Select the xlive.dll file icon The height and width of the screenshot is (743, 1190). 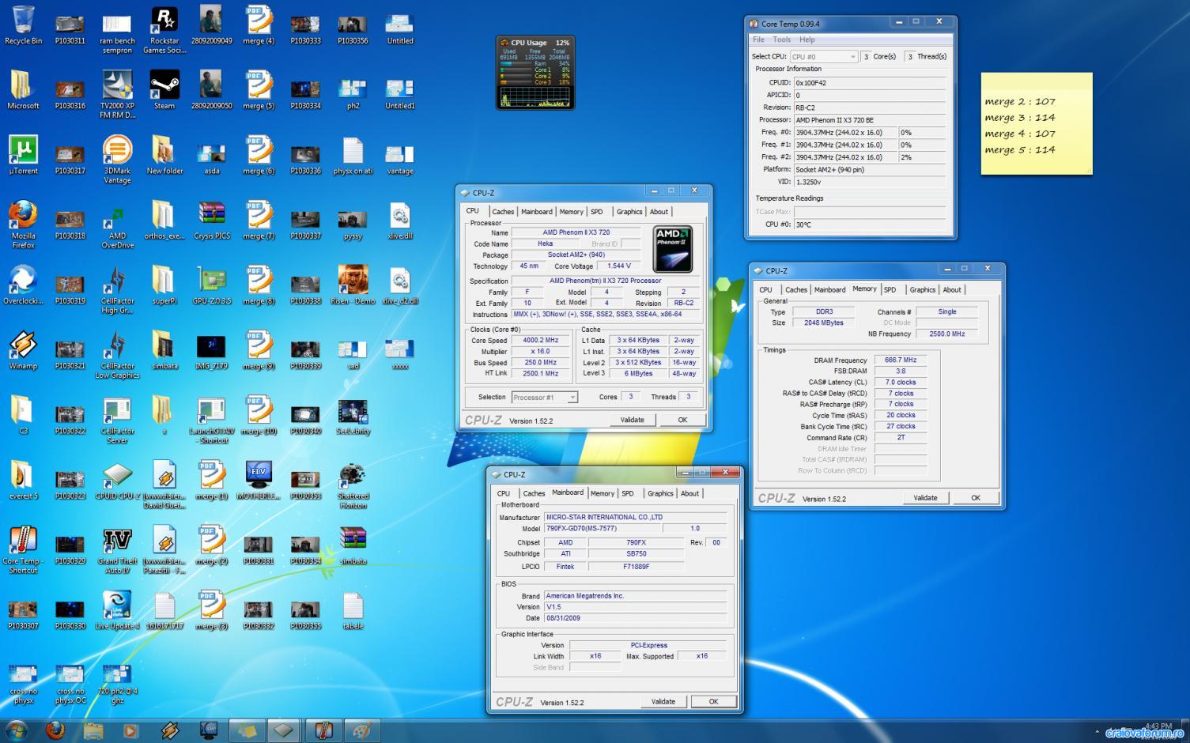[x=400, y=221]
